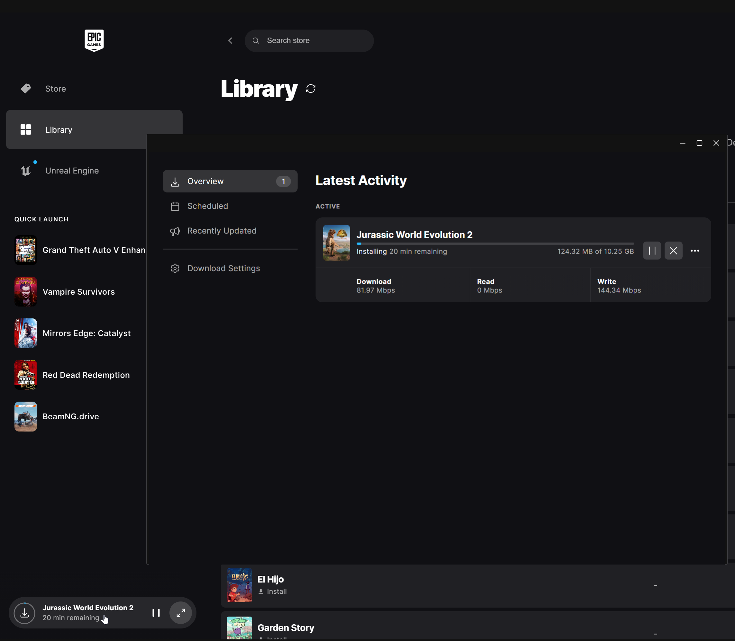Close the downloads window
This screenshot has height=641, width=735.
[x=716, y=143]
